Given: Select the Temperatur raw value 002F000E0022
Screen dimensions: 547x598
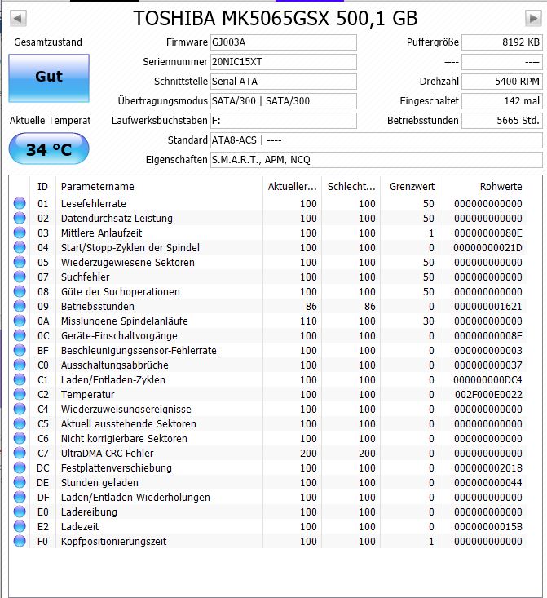Looking at the screenshot, I should 488,394.
